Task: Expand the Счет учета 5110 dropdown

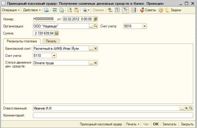Action: [x=54, y=55]
